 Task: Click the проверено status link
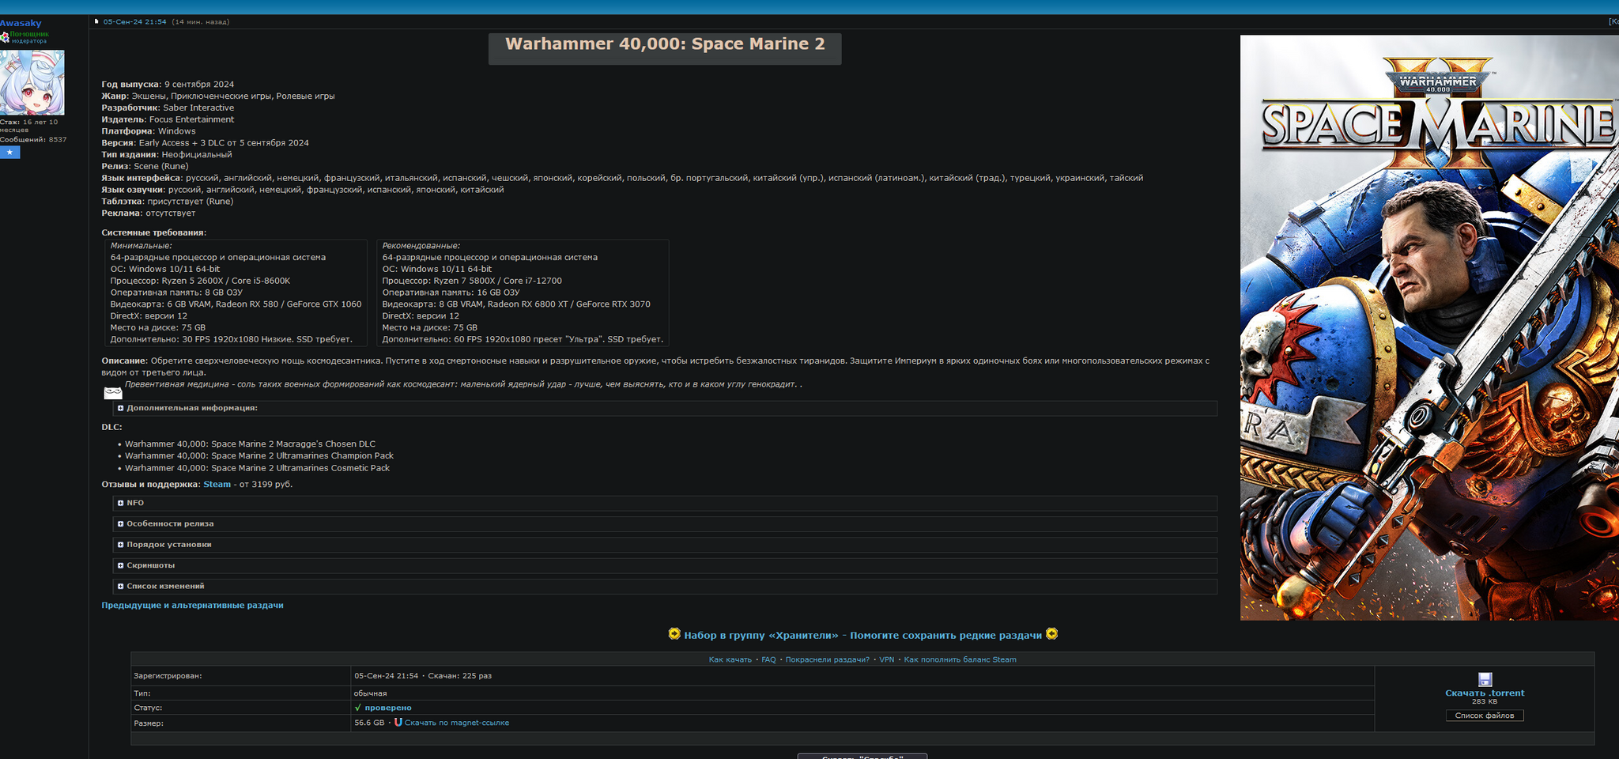tap(388, 708)
